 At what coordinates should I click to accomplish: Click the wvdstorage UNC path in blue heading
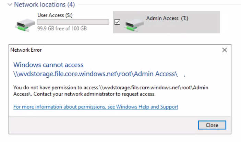[95, 74]
